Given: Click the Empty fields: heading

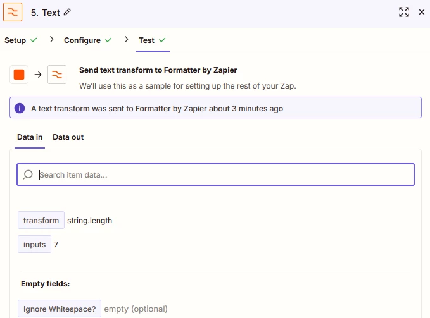Looking at the screenshot, I should point(45,284).
